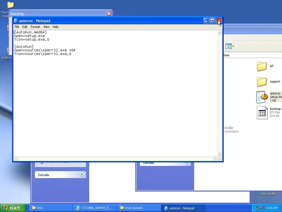Select the folder icon at desktop top-left
This screenshot has width=282, height=212.
(11, 5)
